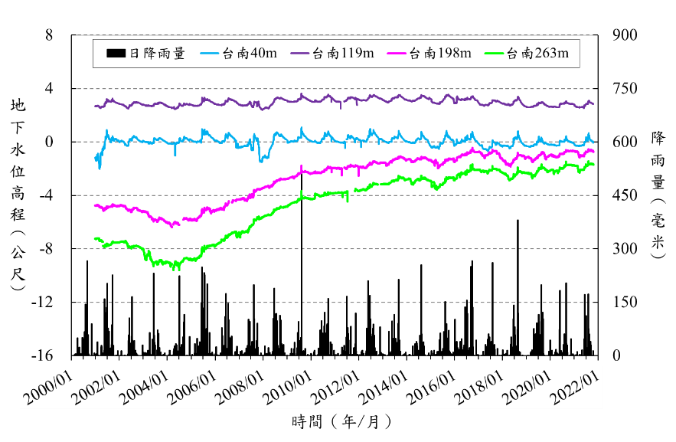
Task: Click the 2022/01 x-axis date label
Action: point(576,386)
